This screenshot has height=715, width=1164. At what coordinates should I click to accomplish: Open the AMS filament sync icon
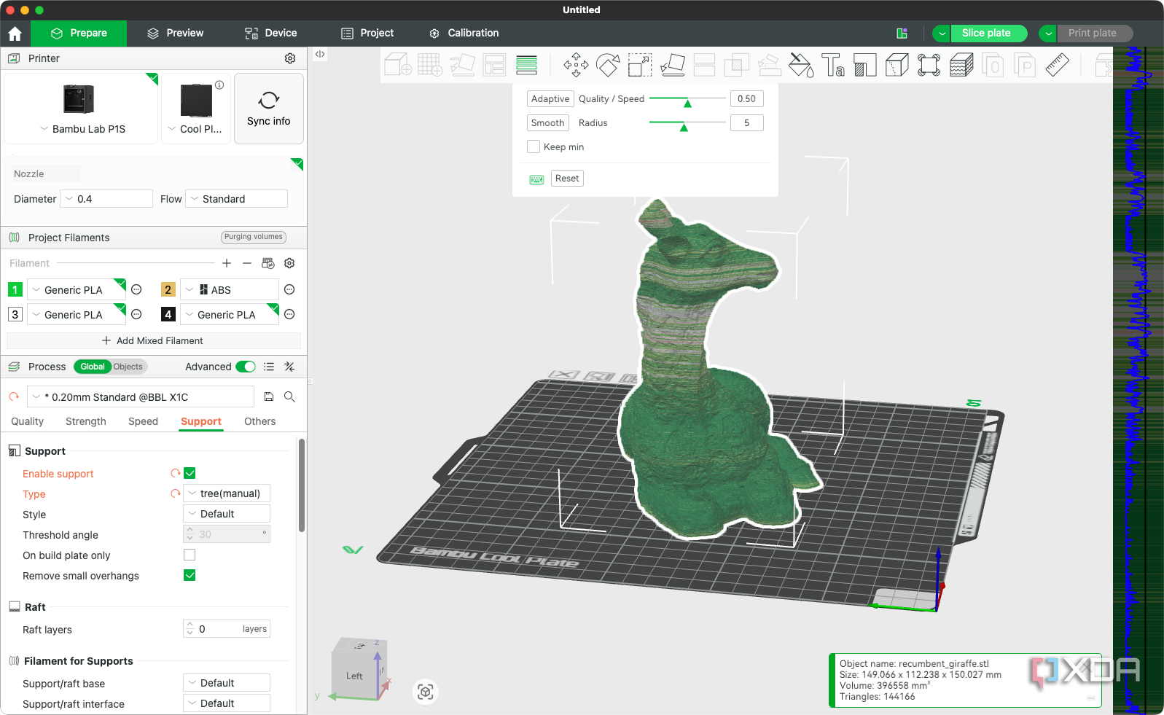tap(268, 263)
